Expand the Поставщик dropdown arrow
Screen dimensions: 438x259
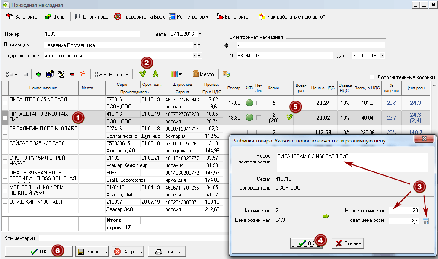click(195, 45)
